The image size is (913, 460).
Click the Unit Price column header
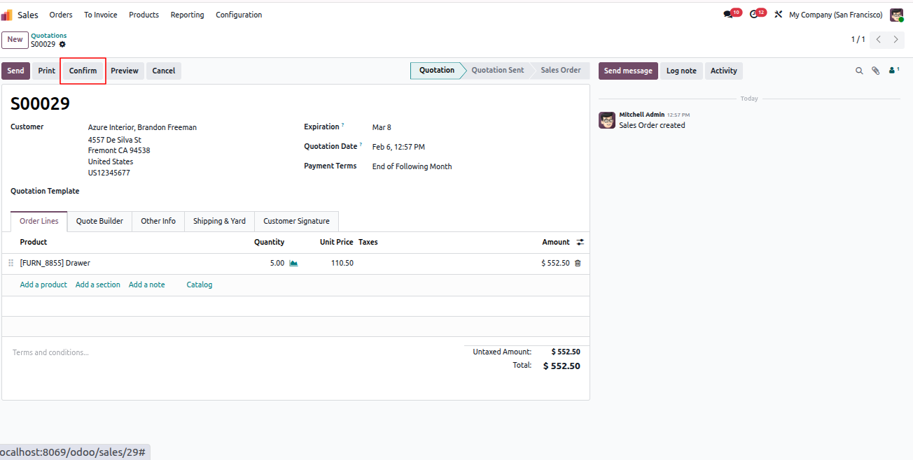tap(336, 242)
